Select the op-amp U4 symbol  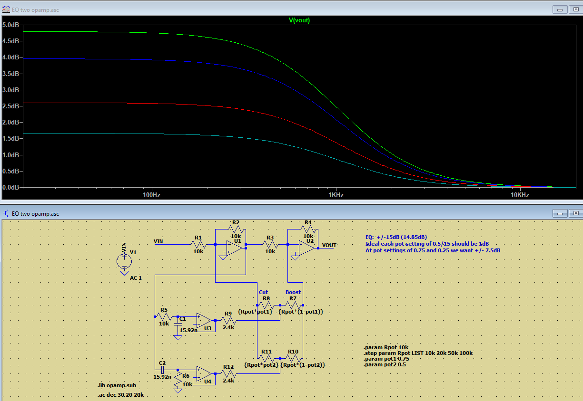(x=205, y=374)
